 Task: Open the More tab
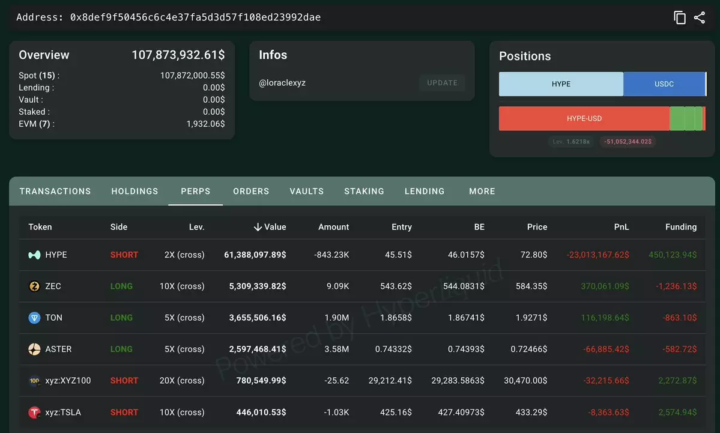[x=482, y=191]
